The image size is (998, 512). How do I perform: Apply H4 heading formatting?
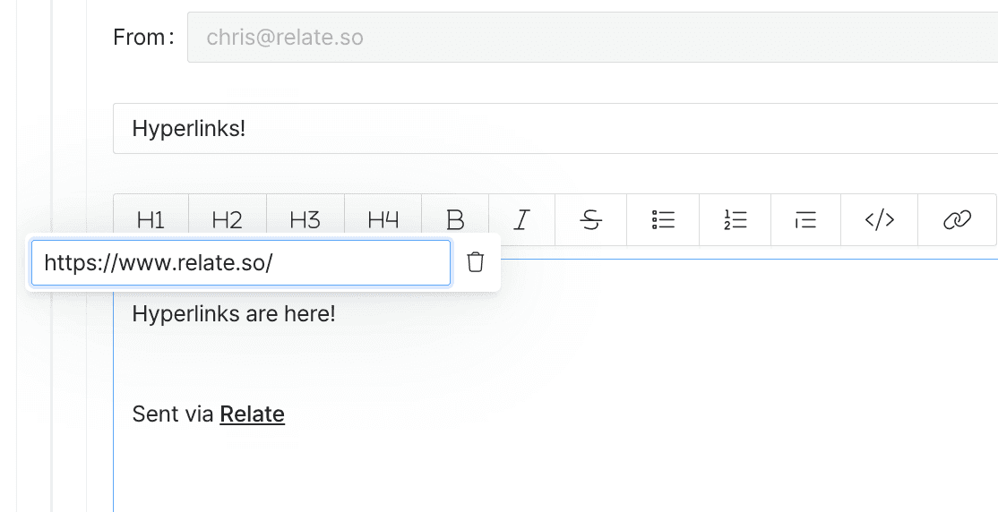pos(383,220)
